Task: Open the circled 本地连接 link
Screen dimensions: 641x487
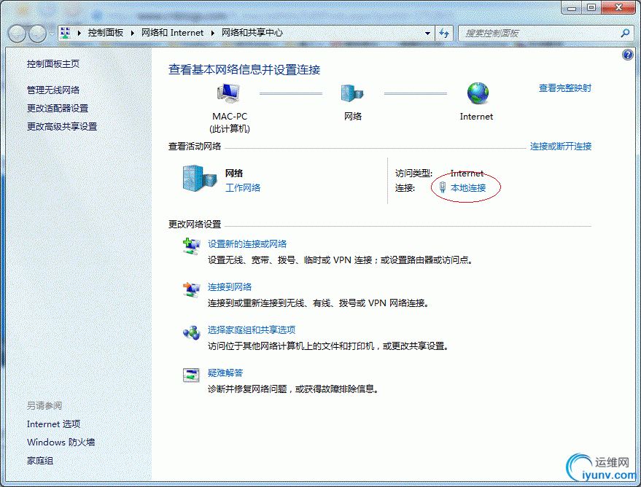Action: coord(469,187)
